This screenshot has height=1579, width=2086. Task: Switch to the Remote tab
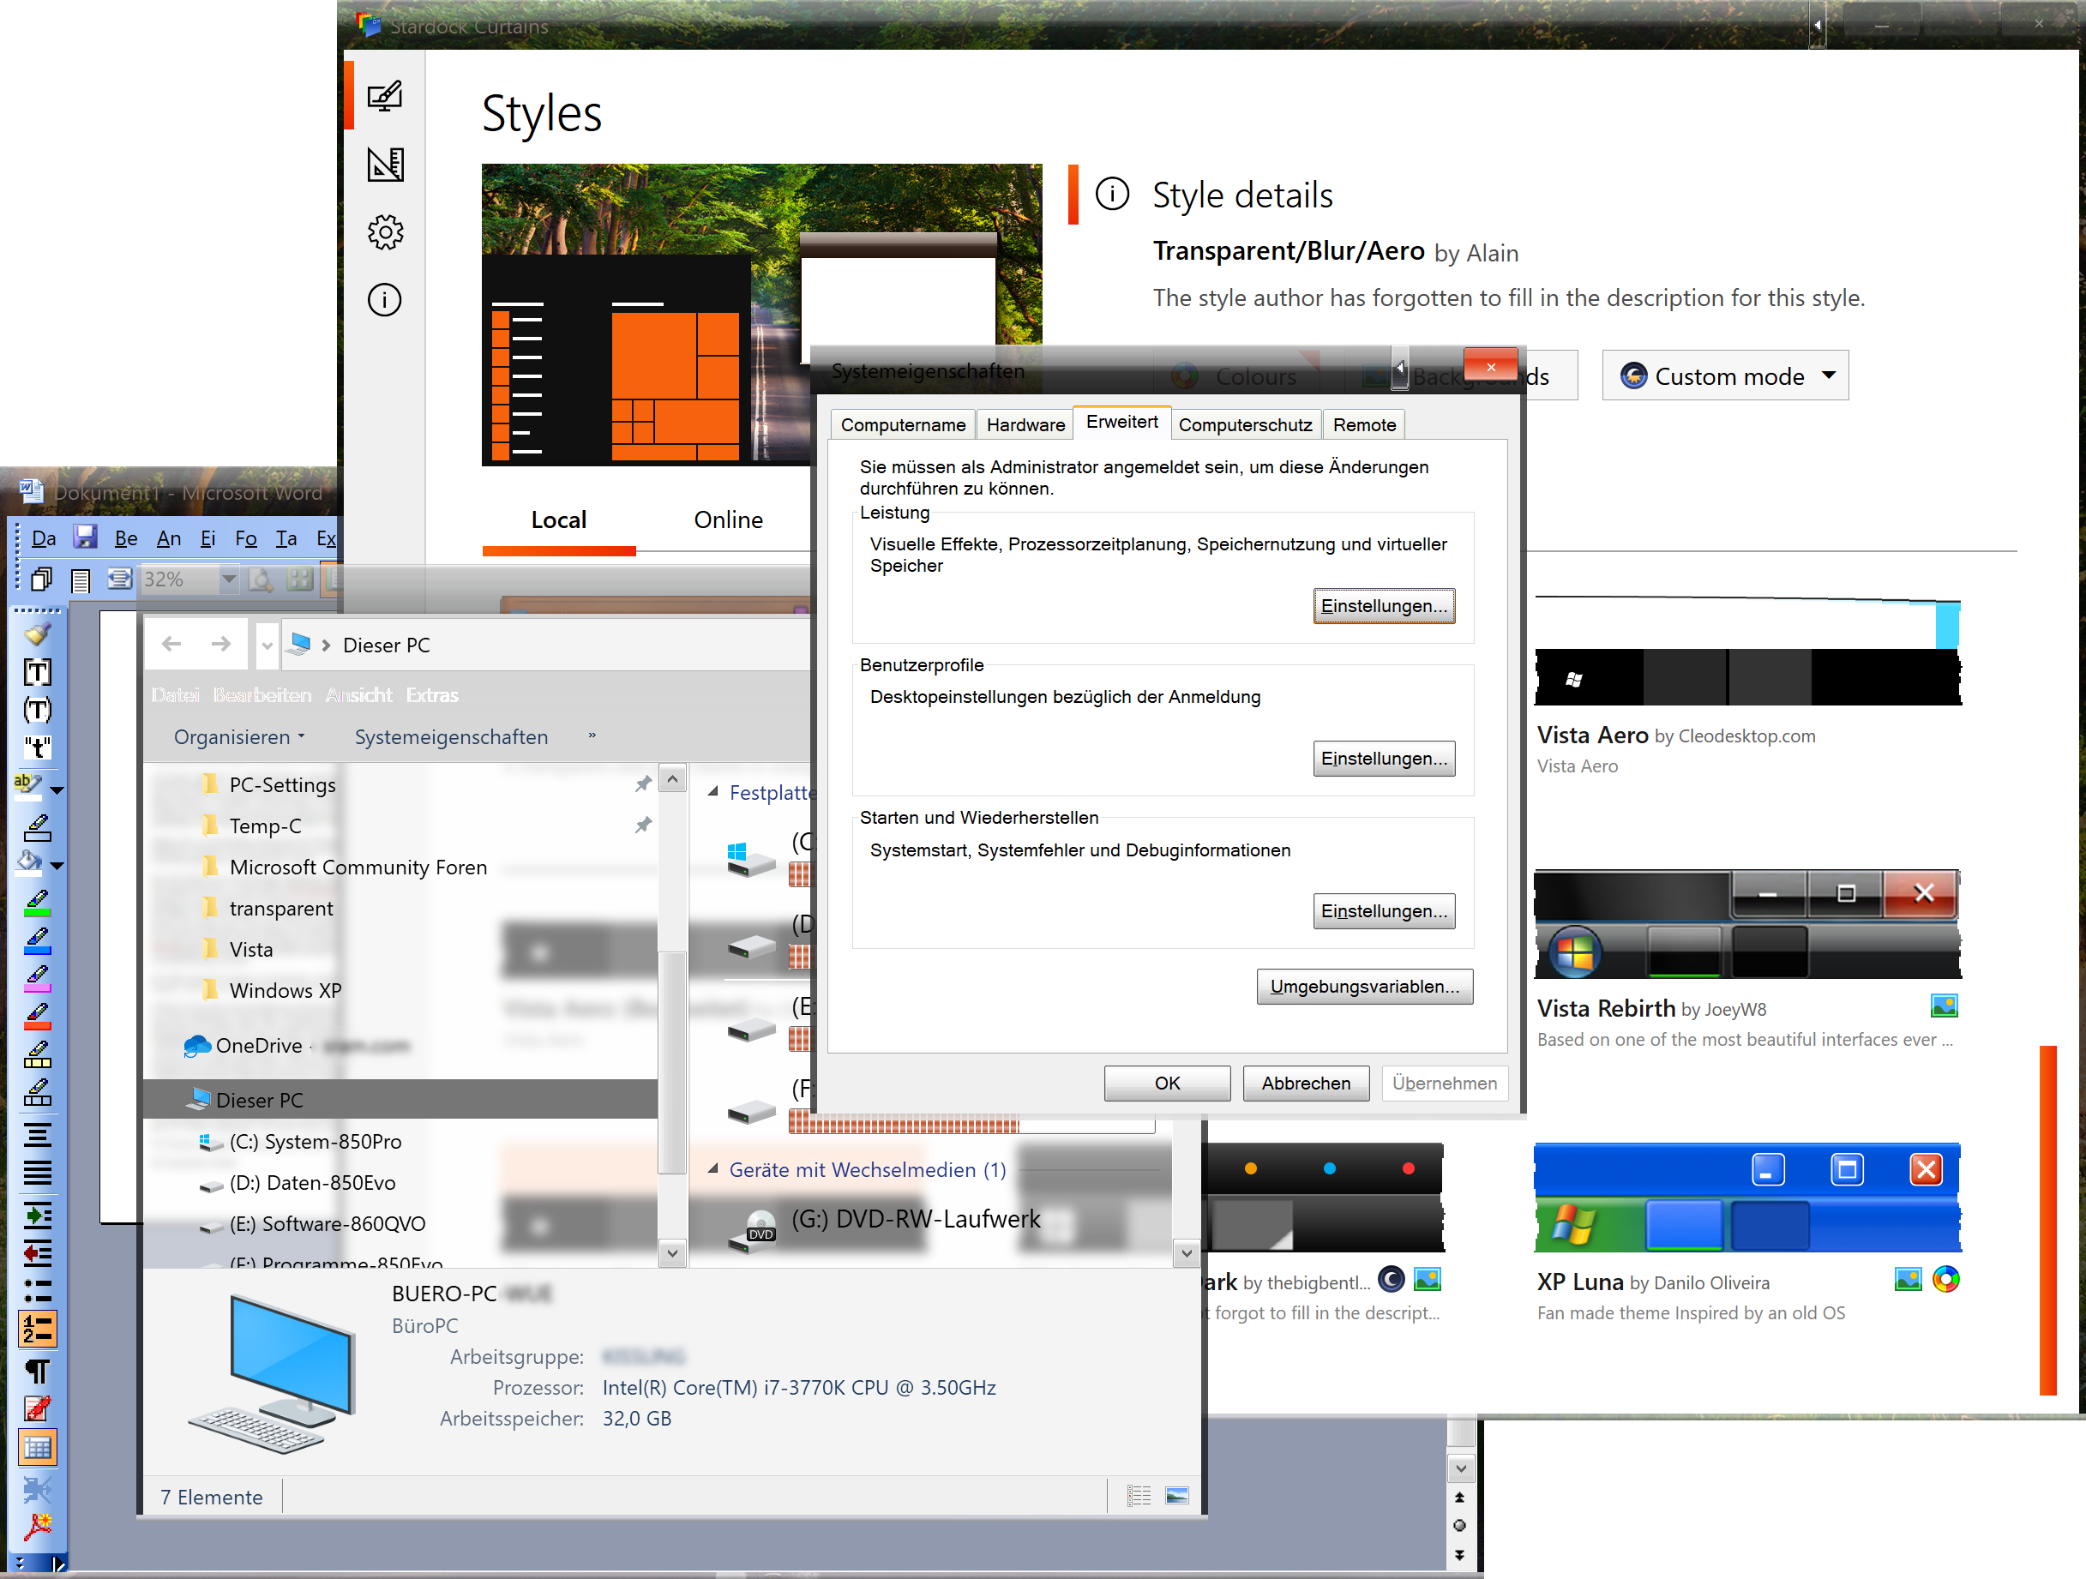coord(1365,425)
